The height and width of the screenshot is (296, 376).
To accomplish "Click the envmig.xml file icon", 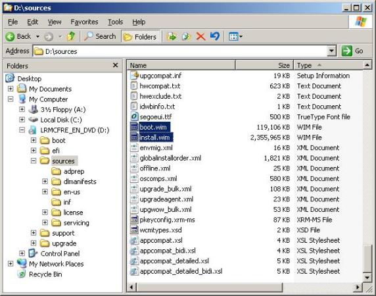I will [134, 148].
